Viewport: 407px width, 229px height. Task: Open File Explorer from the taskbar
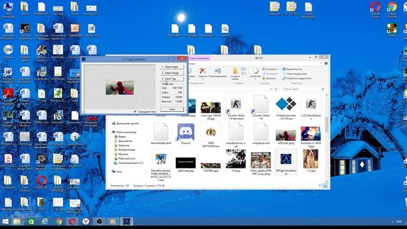coord(17,221)
